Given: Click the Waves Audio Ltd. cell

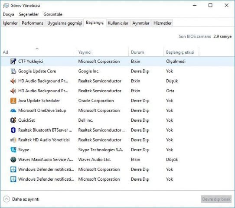Looking at the screenshot, I should 95,159.
